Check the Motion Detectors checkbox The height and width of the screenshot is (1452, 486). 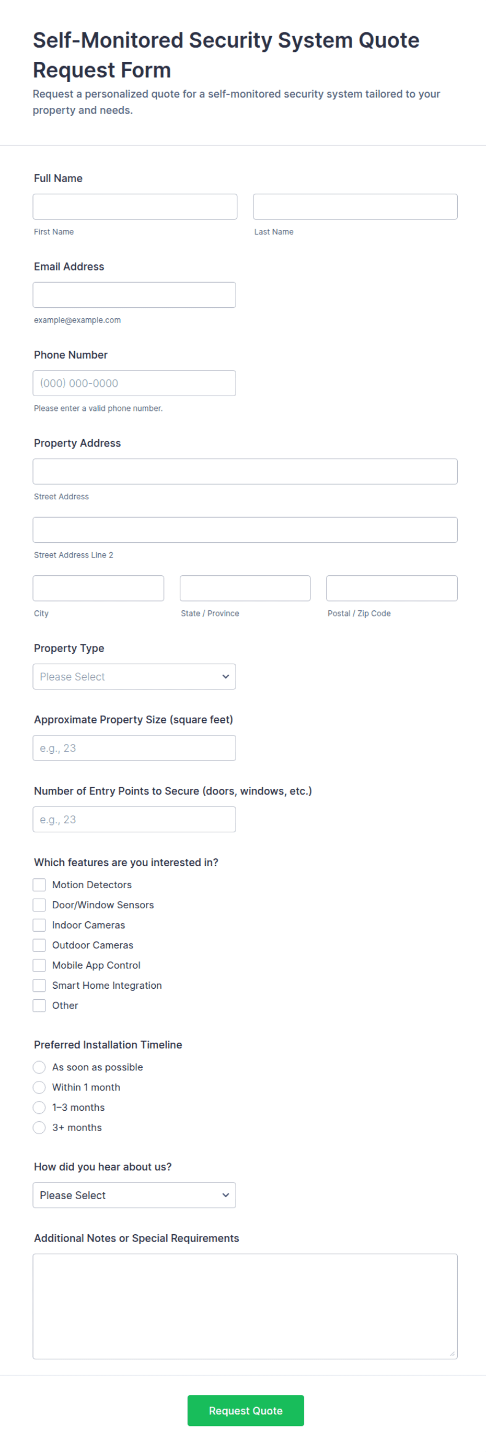point(39,885)
